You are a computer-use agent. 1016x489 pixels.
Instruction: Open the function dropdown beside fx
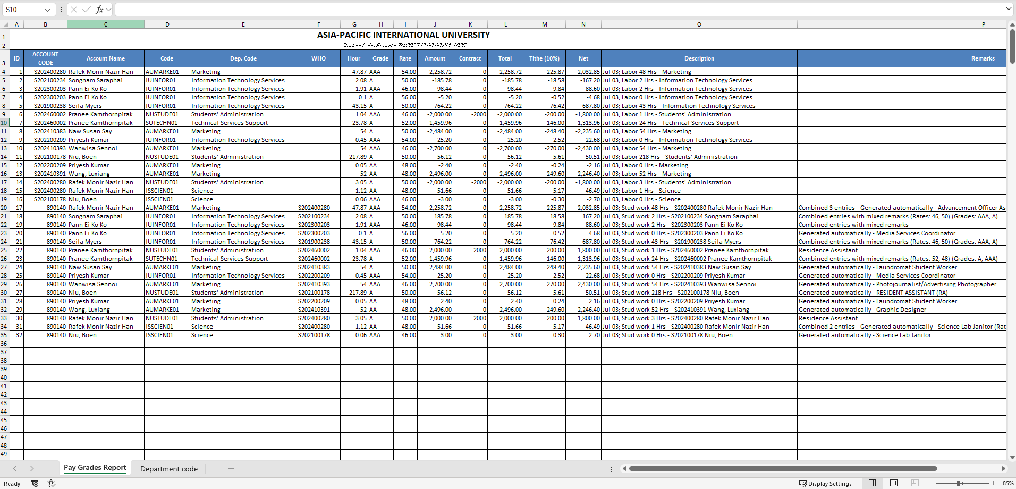tap(109, 9)
